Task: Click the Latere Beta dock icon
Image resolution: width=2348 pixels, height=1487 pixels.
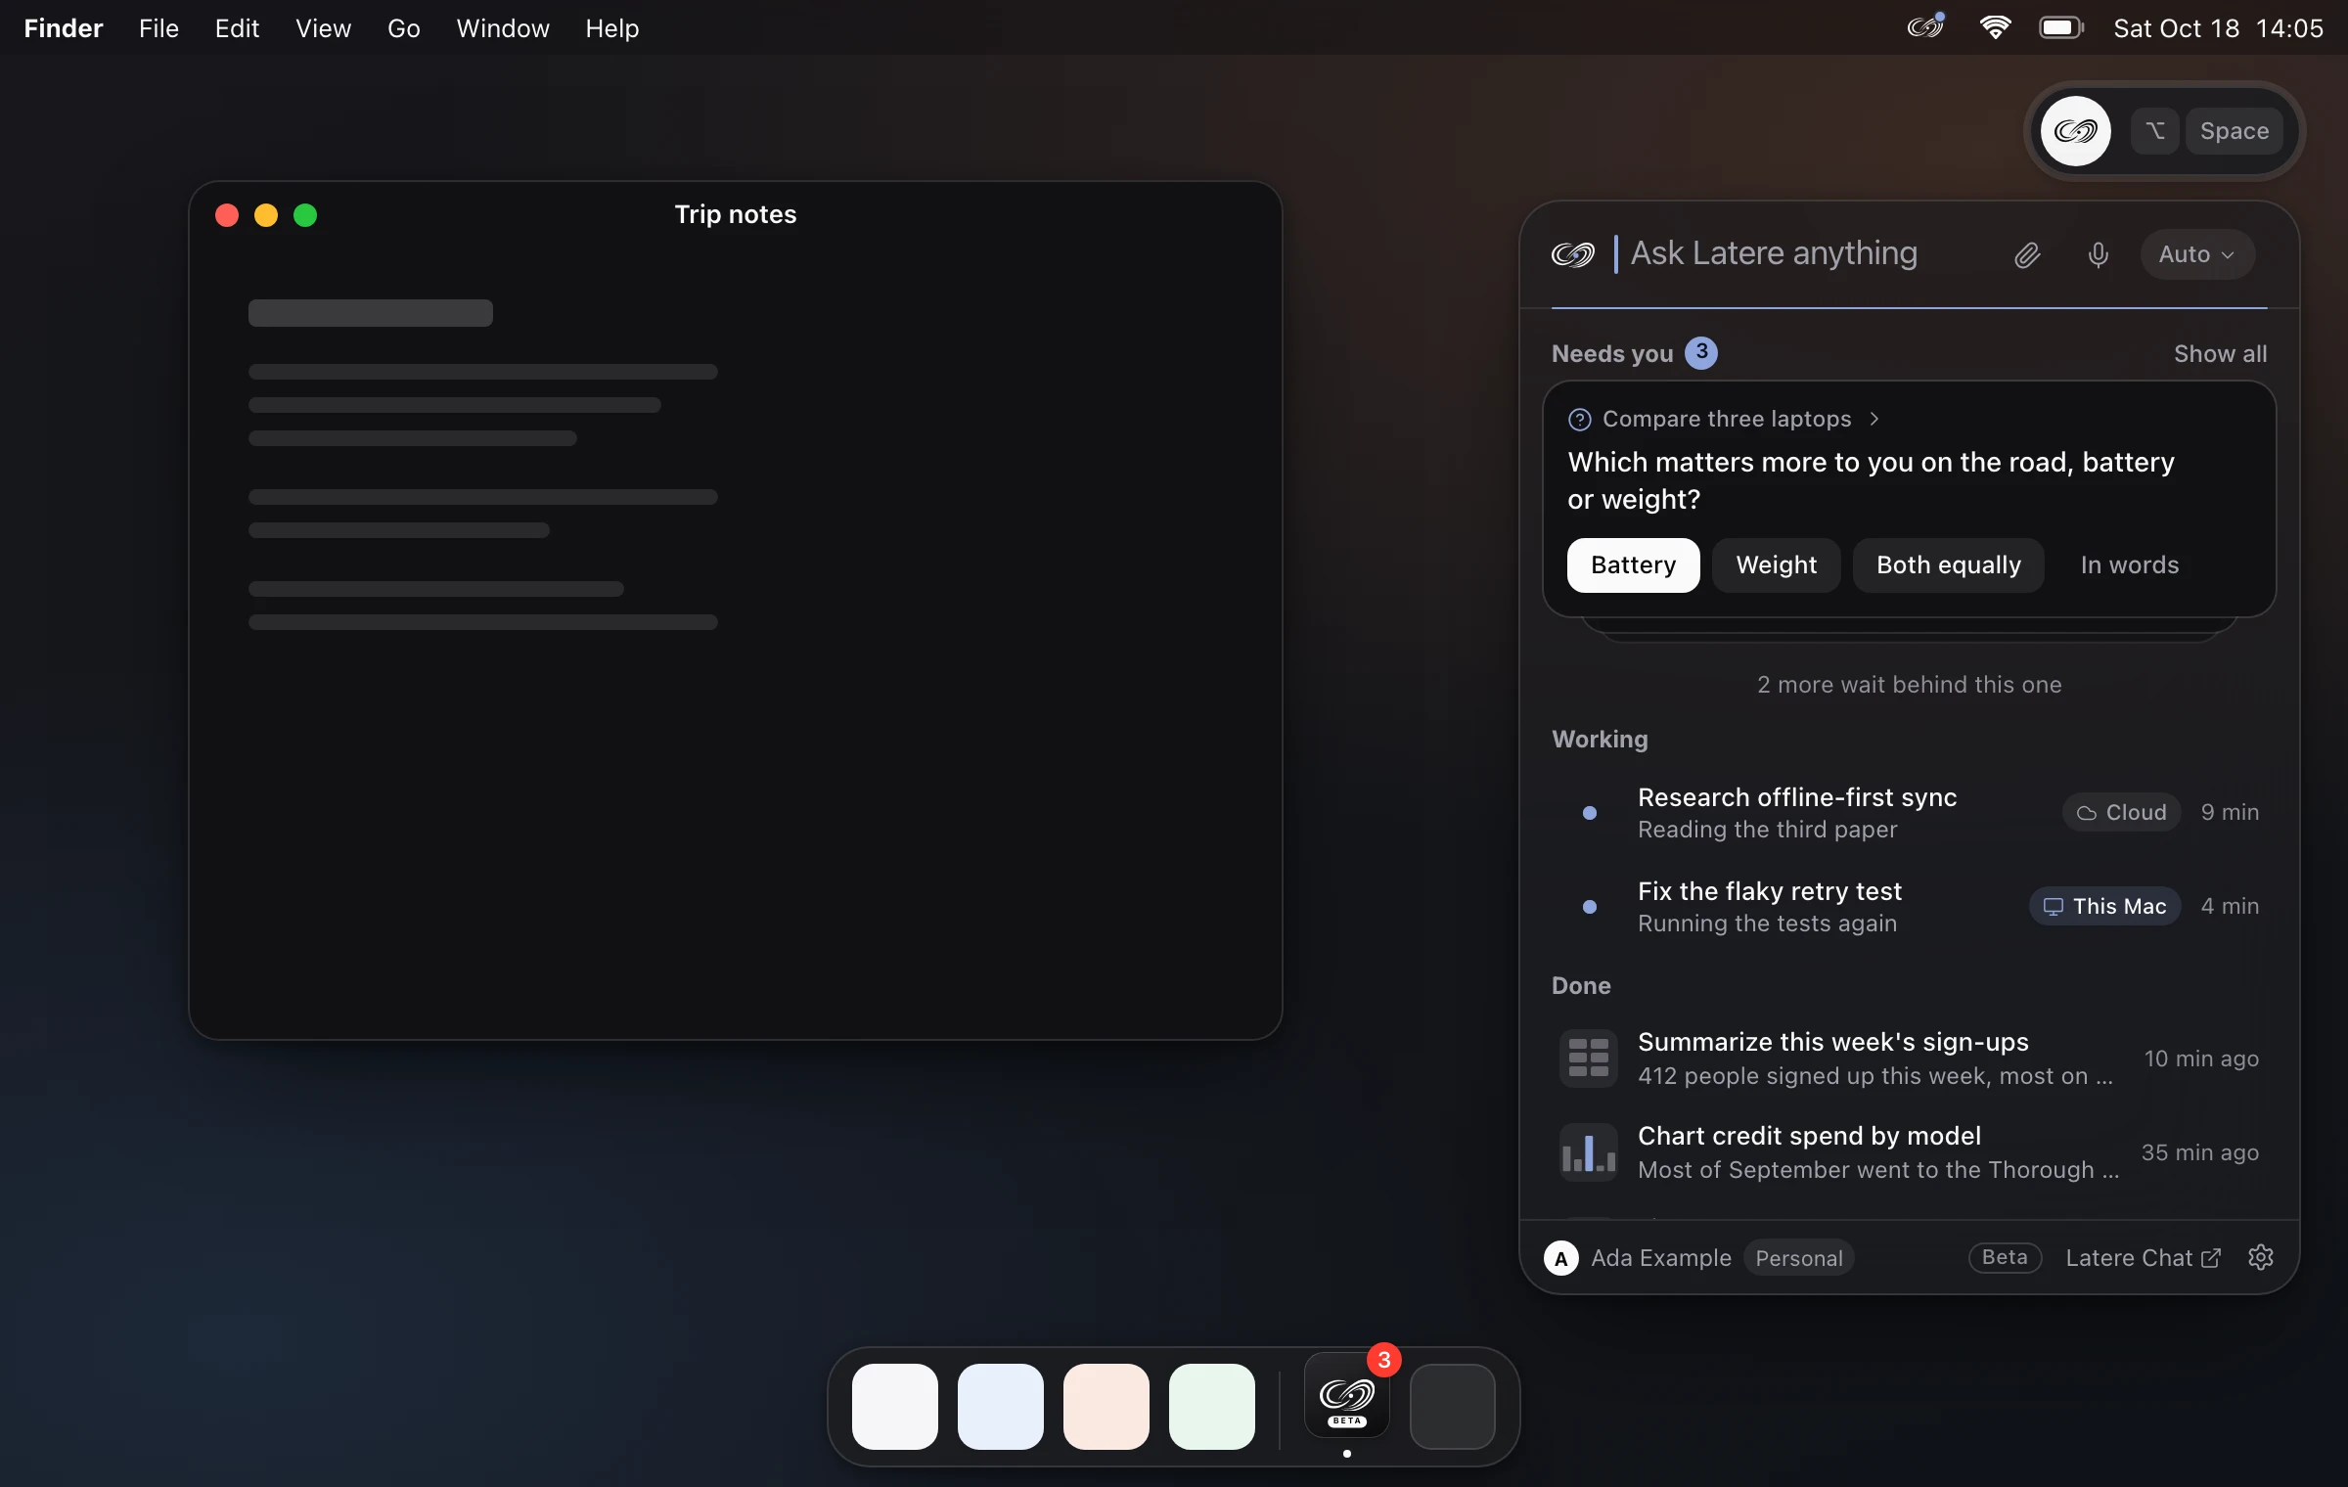Action: click(1347, 1397)
